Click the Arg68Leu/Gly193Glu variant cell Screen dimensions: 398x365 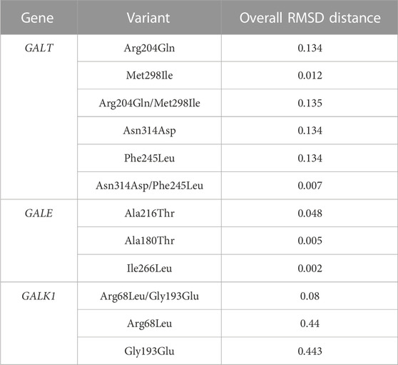(149, 296)
